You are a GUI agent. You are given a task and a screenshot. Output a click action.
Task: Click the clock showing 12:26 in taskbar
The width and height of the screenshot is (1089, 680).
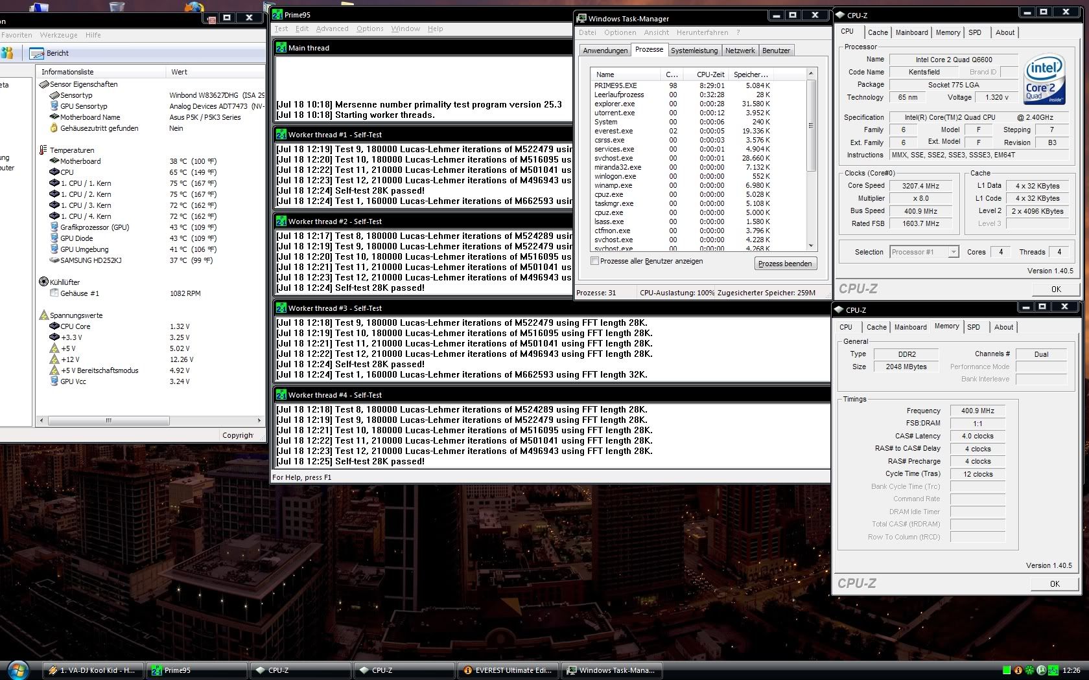pyautogui.click(x=1071, y=670)
